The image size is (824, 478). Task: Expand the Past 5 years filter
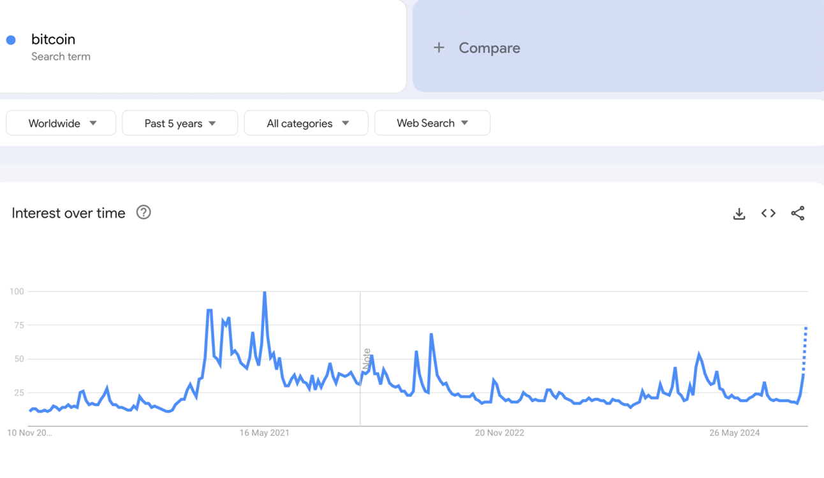point(180,123)
